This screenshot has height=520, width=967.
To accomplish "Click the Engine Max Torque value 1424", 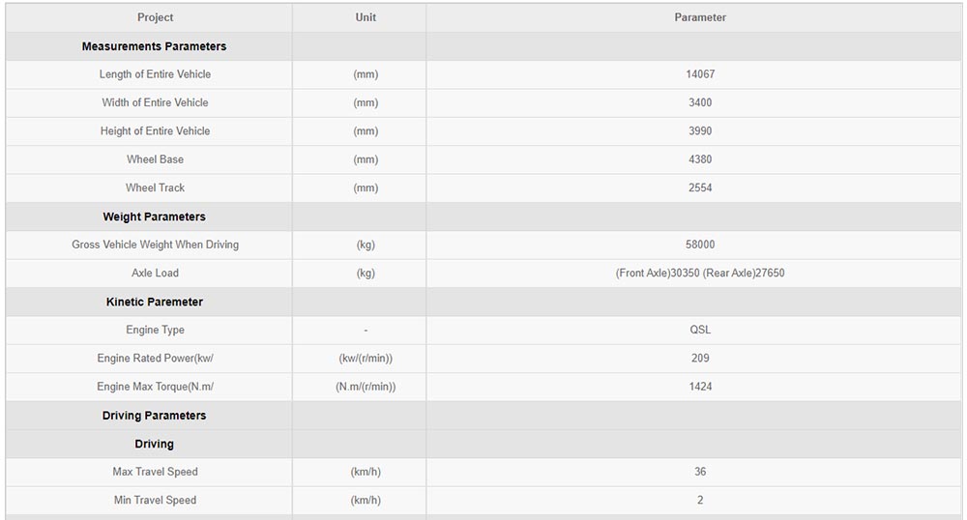I will pyautogui.click(x=700, y=387).
